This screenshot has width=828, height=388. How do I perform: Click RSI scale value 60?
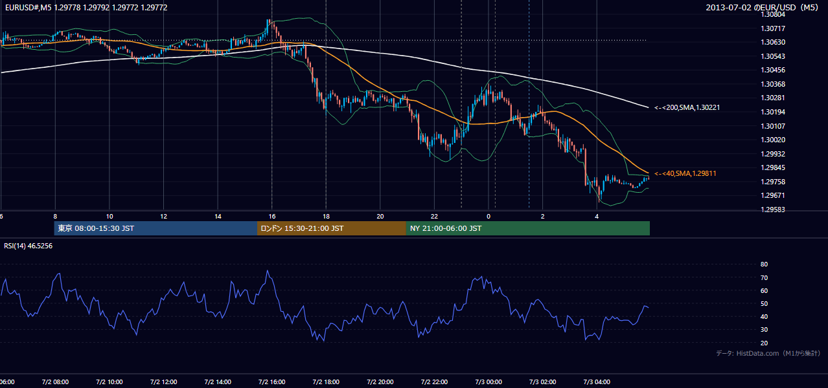(764, 290)
